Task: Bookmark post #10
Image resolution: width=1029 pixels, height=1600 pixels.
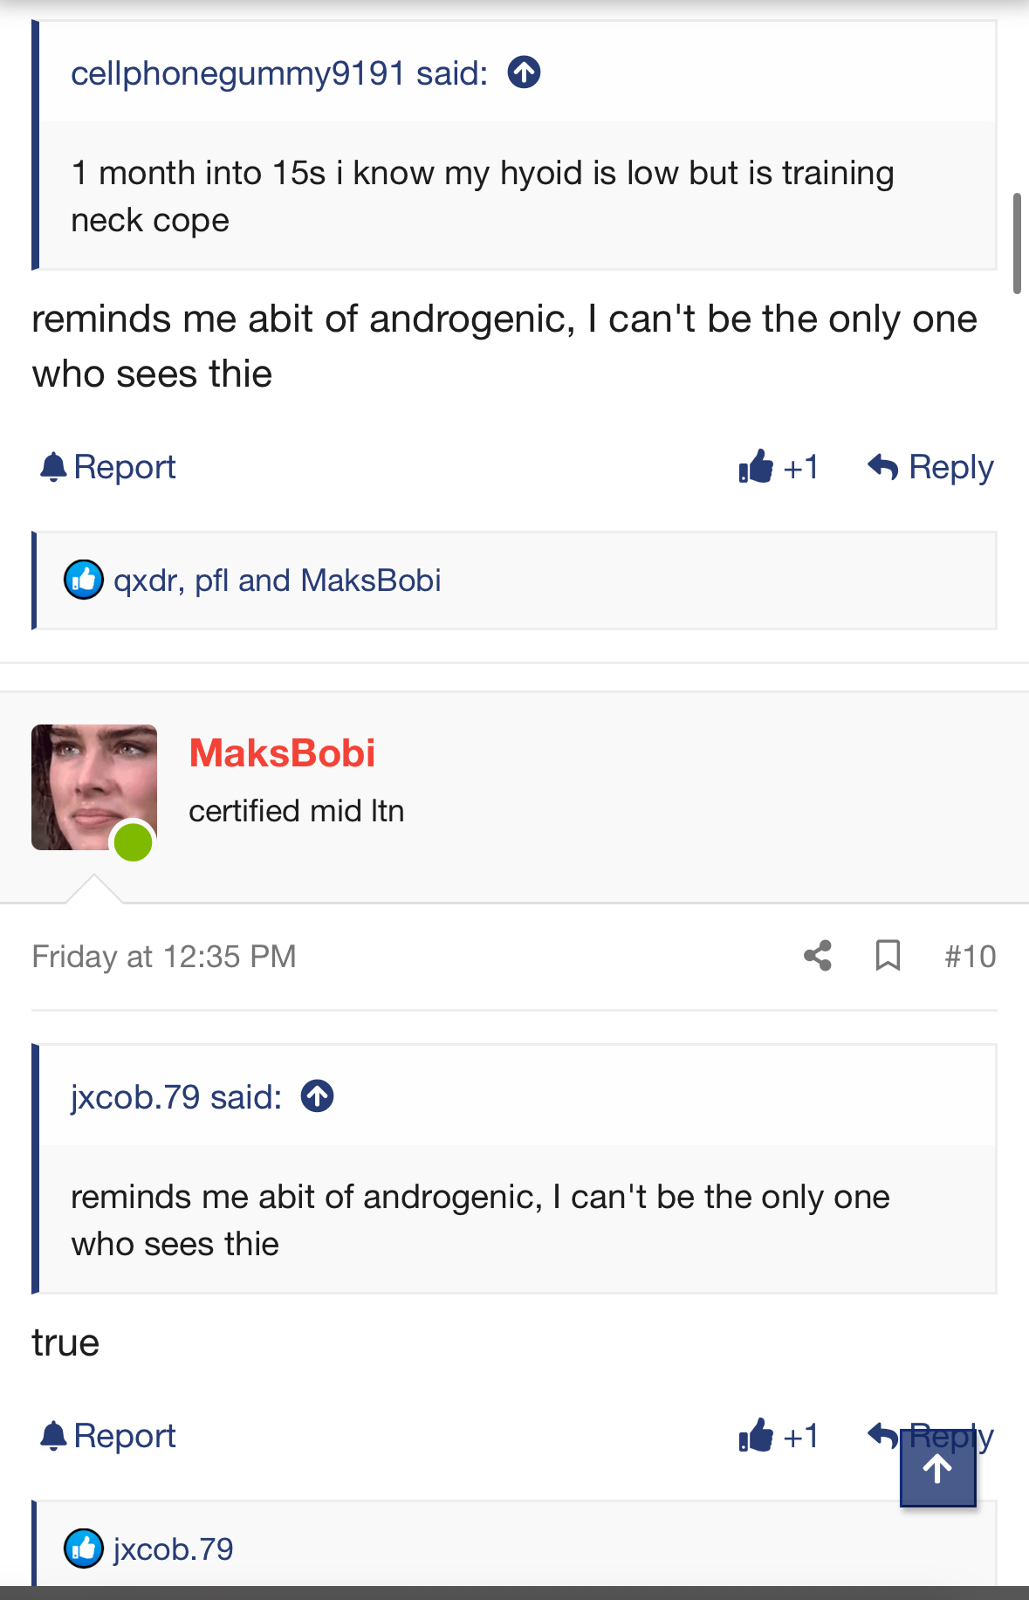Action: [x=888, y=956]
